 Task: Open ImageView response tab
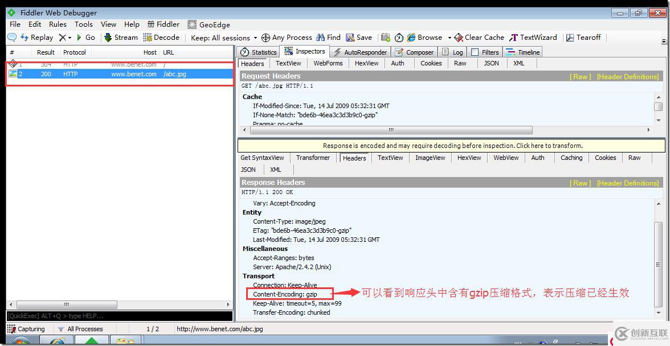[x=430, y=158]
